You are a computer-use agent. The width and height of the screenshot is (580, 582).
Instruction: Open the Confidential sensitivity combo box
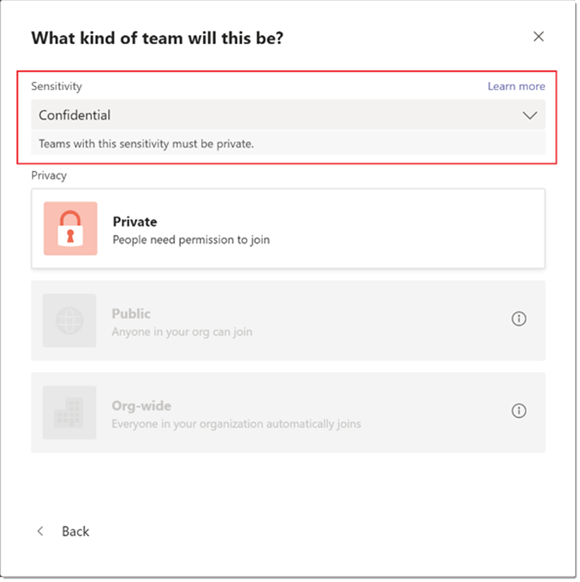point(289,115)
